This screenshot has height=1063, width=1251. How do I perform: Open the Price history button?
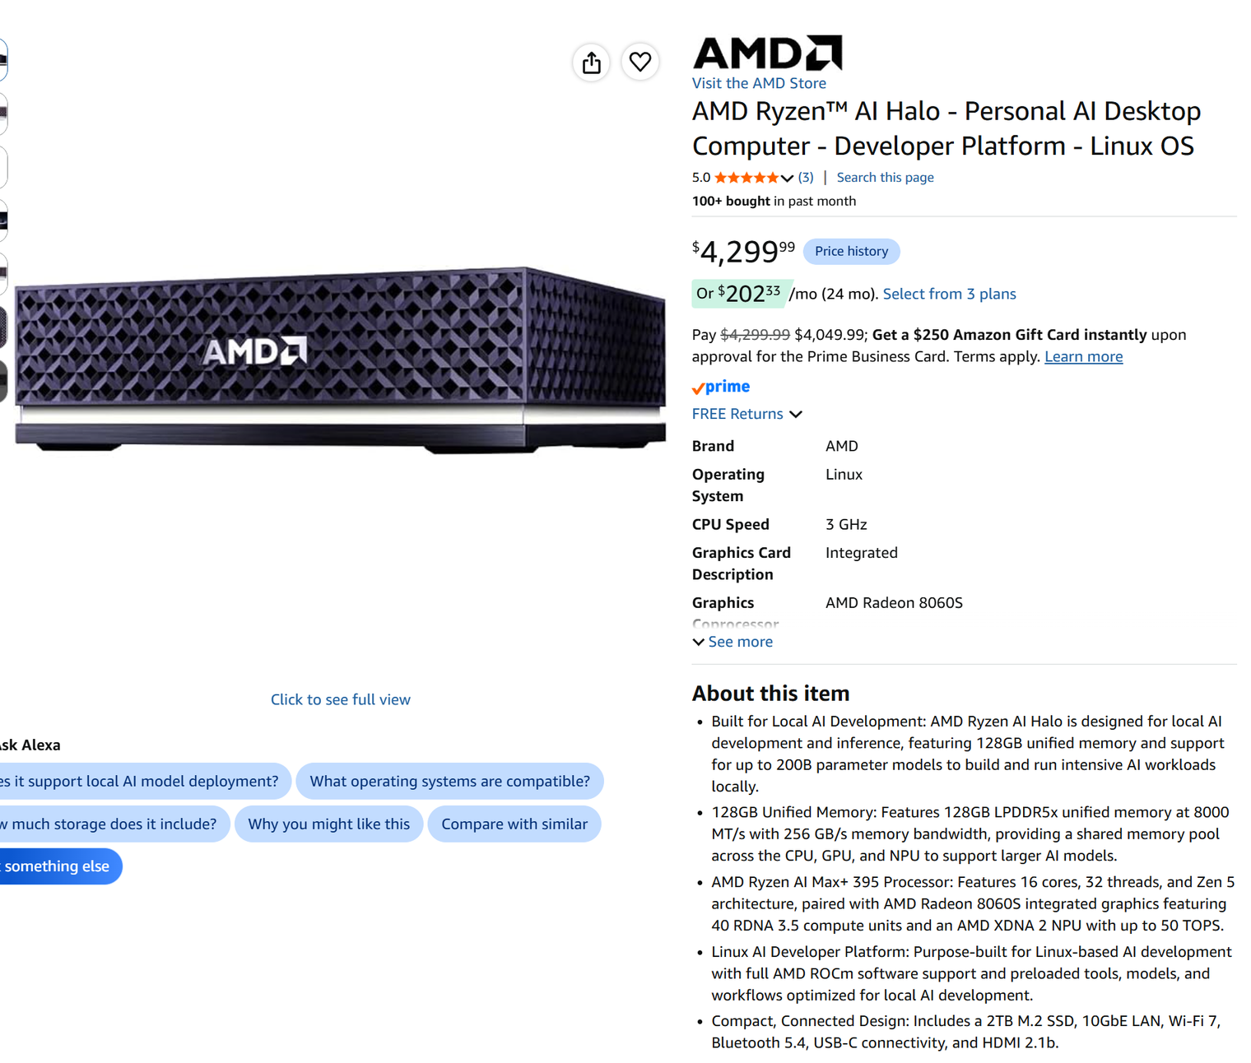coord(851,251)
